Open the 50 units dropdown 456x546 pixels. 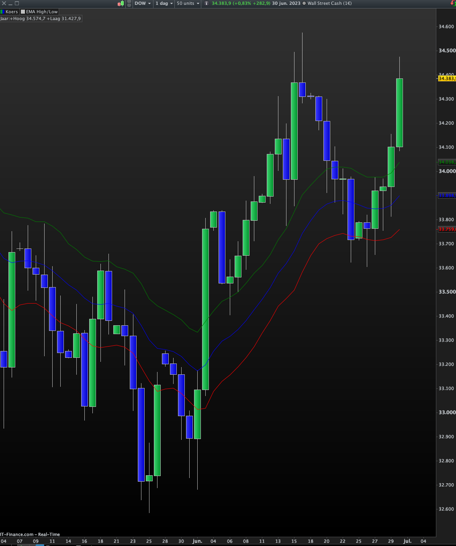tap(188, 3)
